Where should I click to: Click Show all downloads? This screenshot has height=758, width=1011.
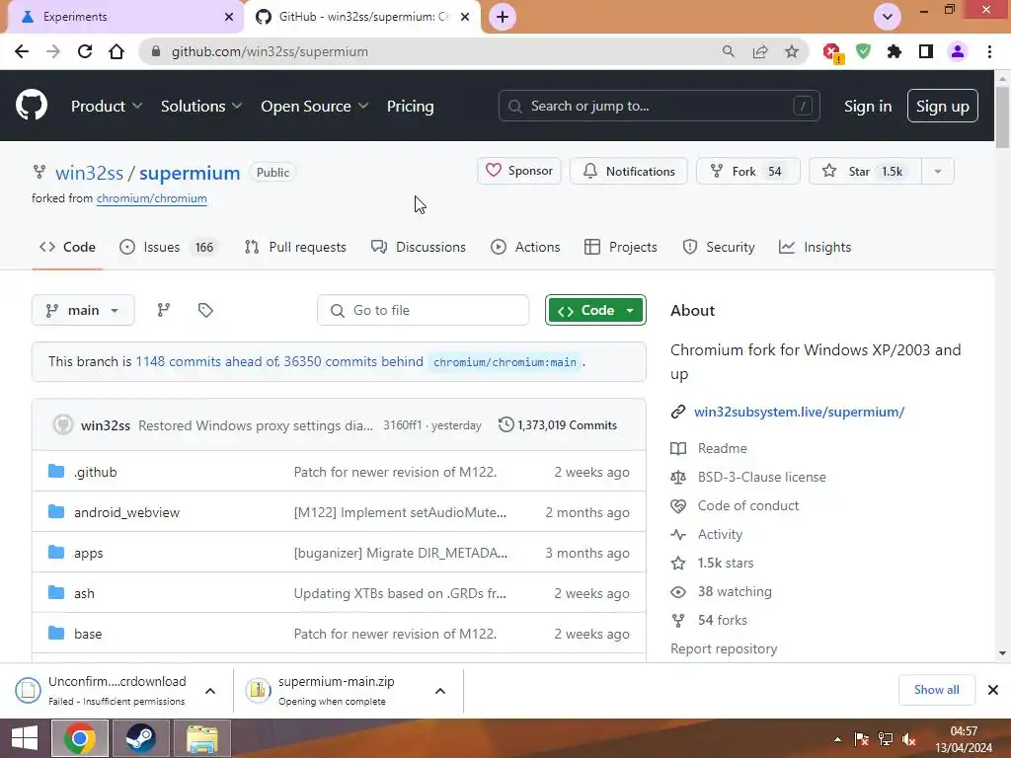936,690
